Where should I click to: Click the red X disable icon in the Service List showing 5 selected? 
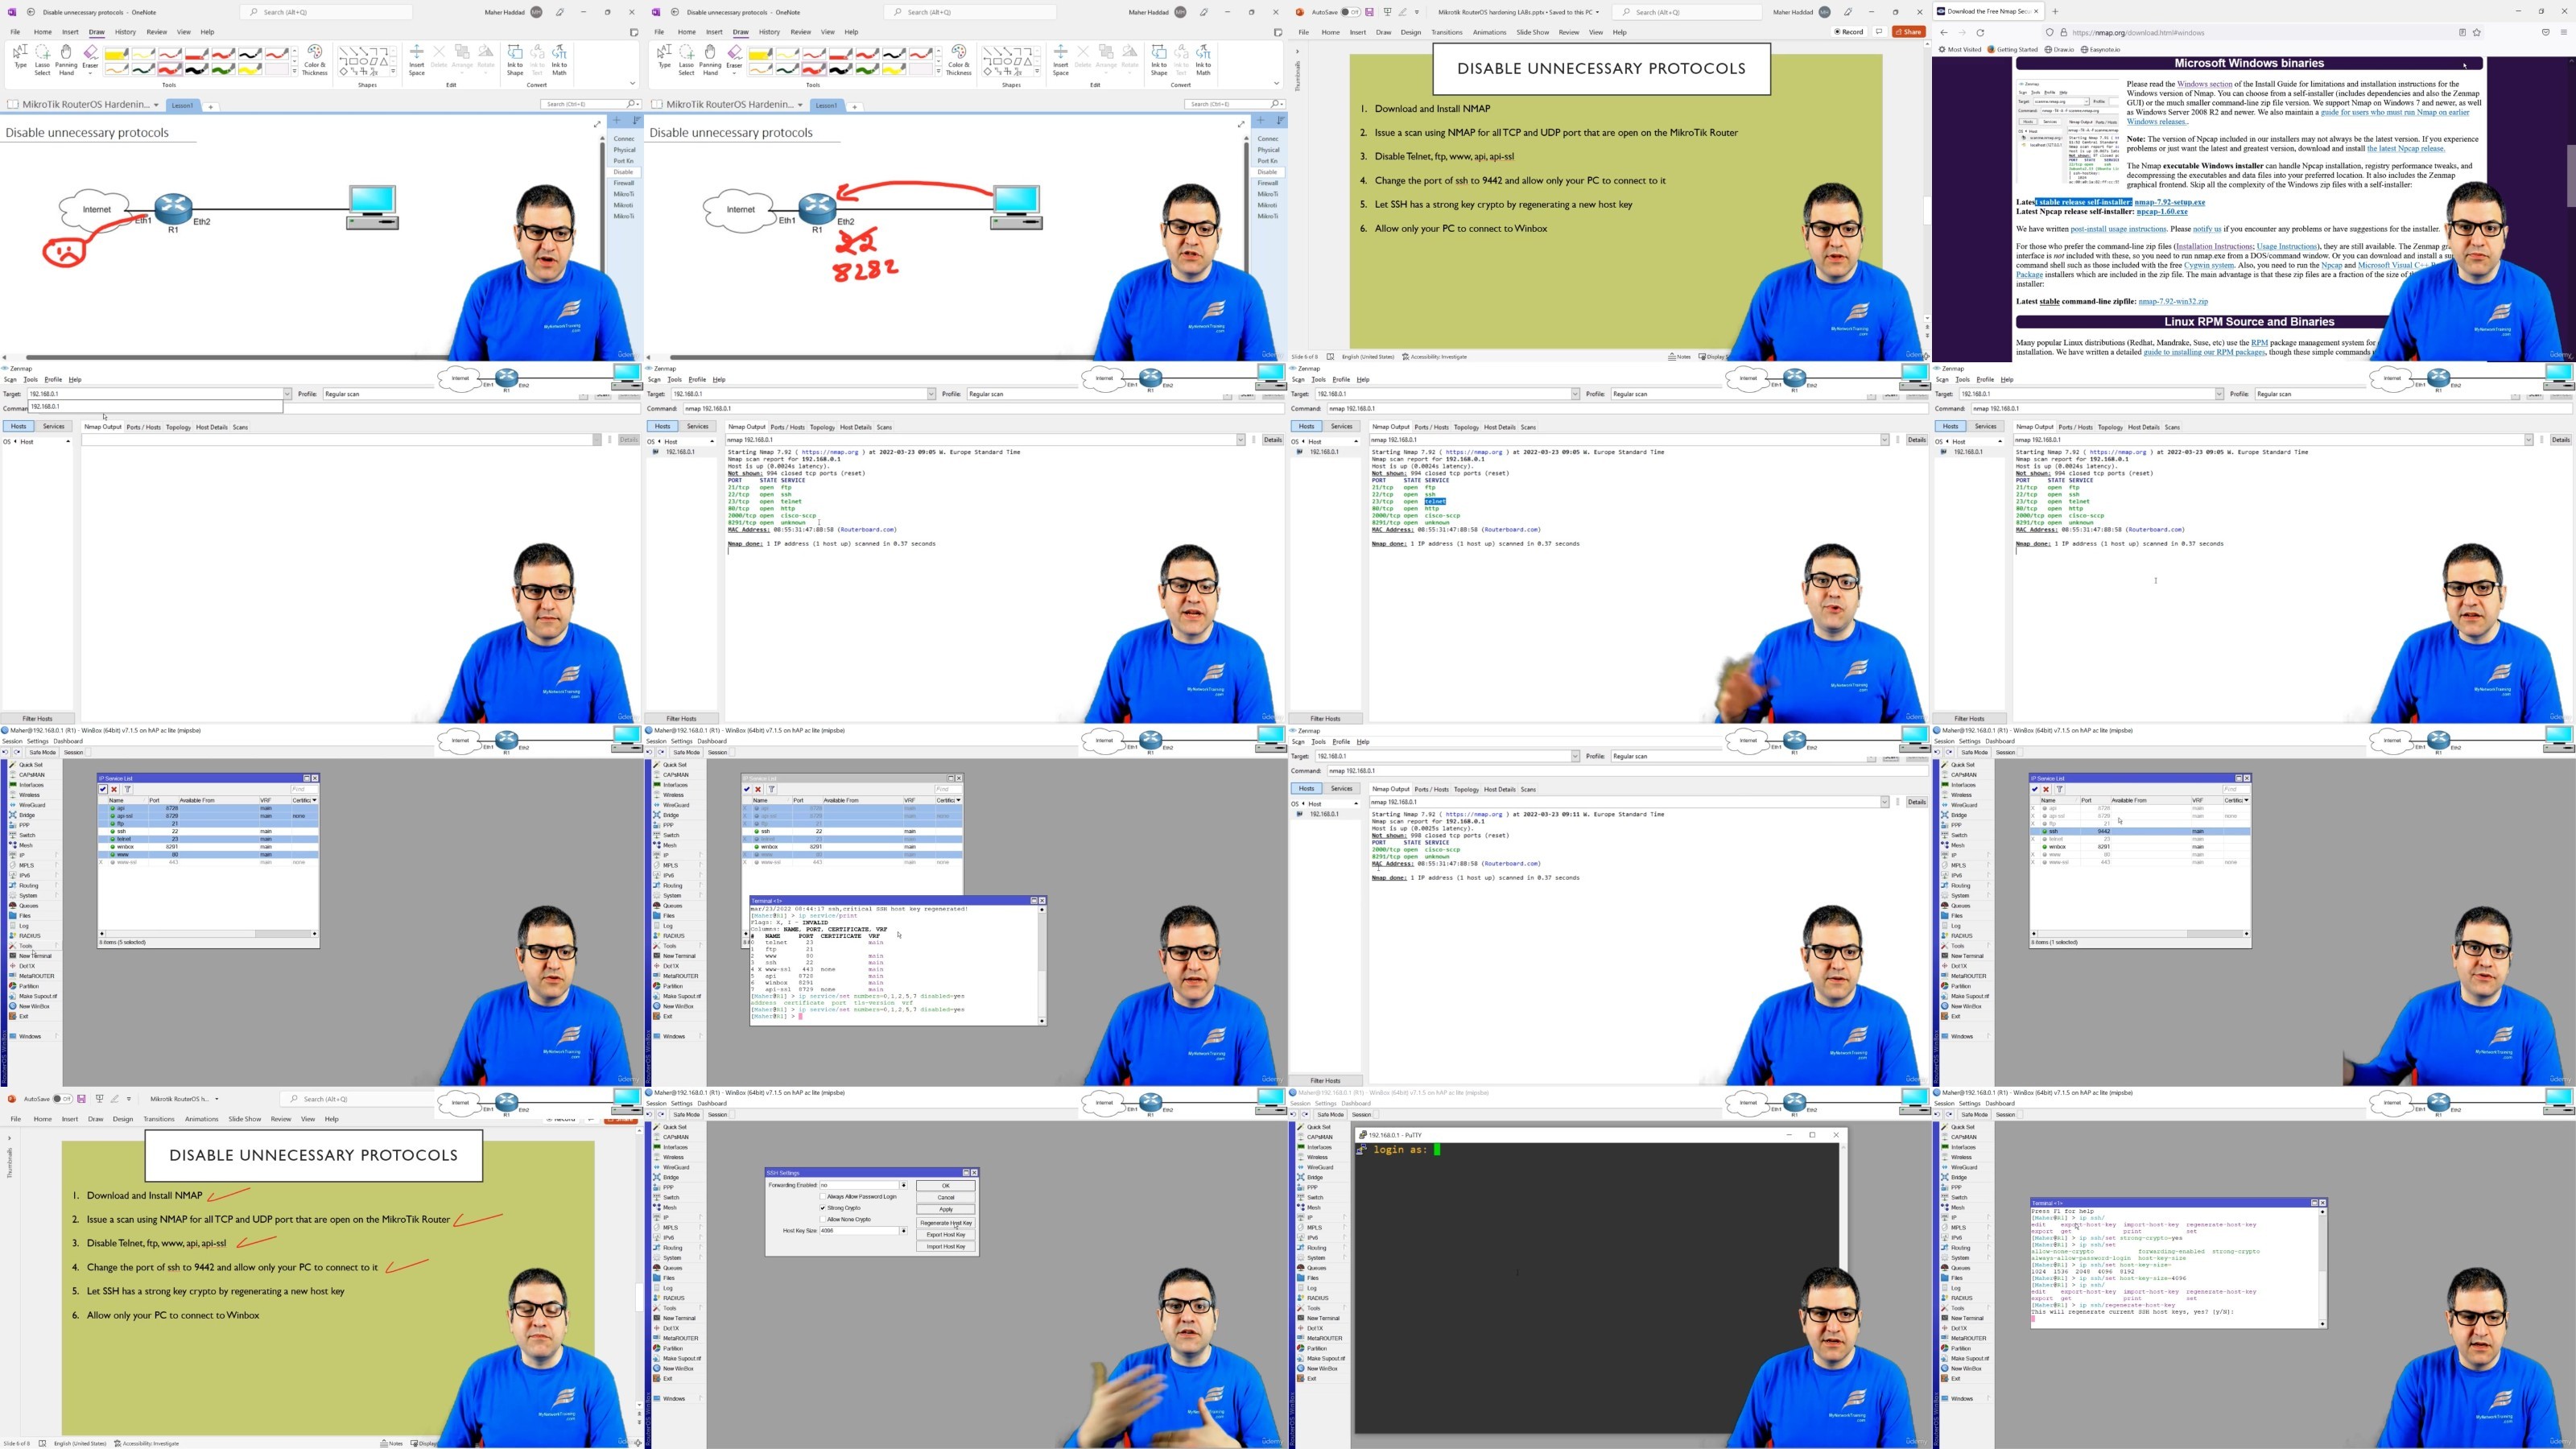[x=114, y=789]
